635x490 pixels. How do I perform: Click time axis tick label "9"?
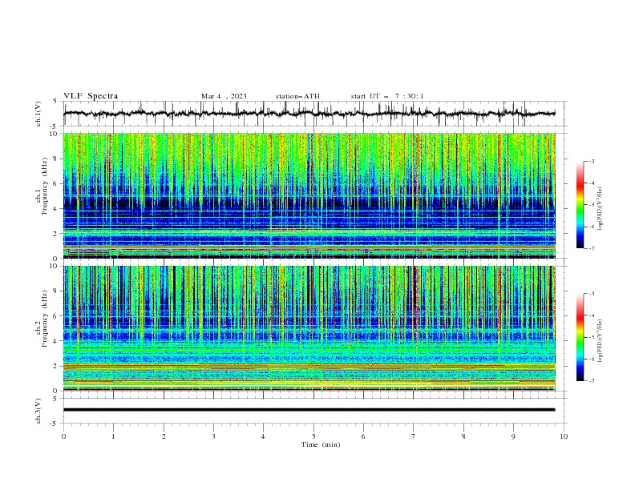[513, 436]
